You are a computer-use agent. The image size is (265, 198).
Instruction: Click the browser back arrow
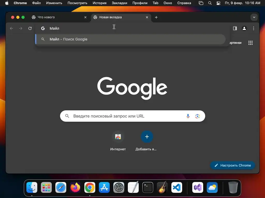11,28
